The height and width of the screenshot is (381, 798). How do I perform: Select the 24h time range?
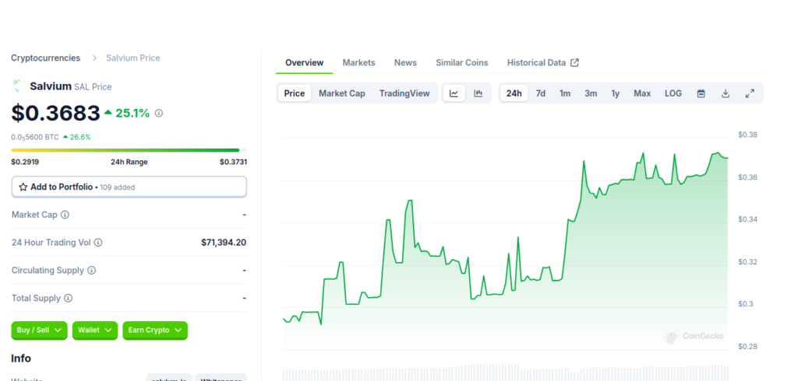click(x=514, y=93)
